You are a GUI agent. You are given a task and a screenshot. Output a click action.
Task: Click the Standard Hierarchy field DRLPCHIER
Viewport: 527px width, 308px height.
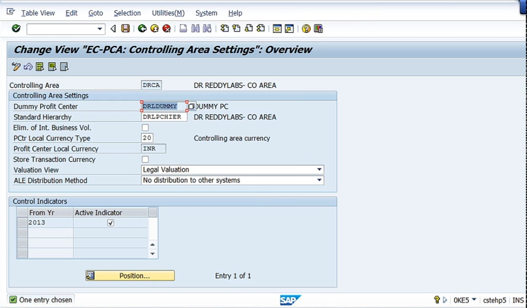164,117
